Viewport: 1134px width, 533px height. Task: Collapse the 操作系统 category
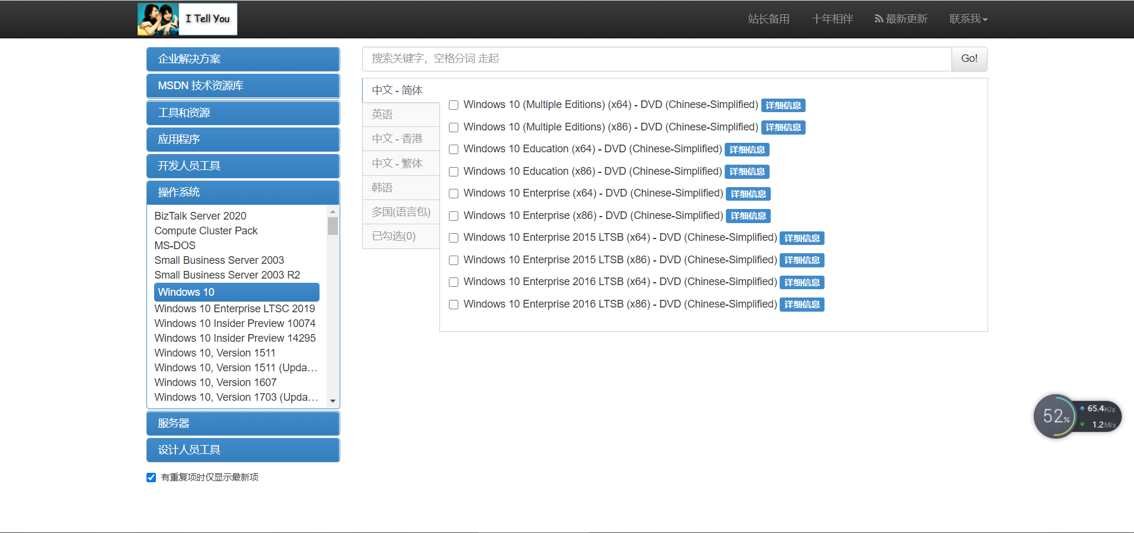[243, 192]
